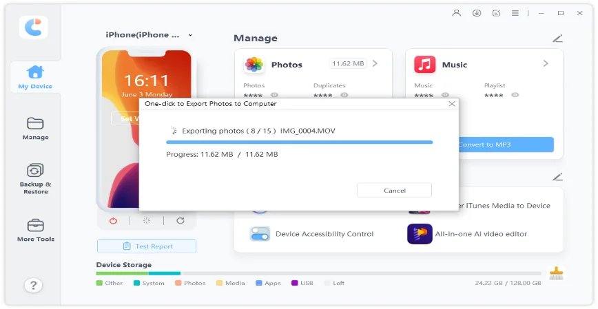598x309 pixels.
Task: Minimize the application window
Action: coord(542,13)
